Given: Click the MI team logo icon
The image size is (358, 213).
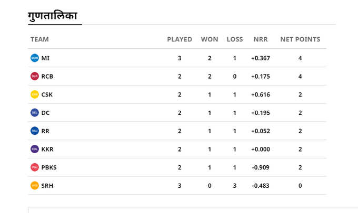Looking at the screenshot, I should pyautogui.click(x=35, y=58).
